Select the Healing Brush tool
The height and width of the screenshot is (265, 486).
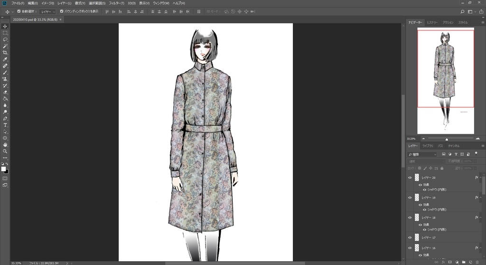5,66
